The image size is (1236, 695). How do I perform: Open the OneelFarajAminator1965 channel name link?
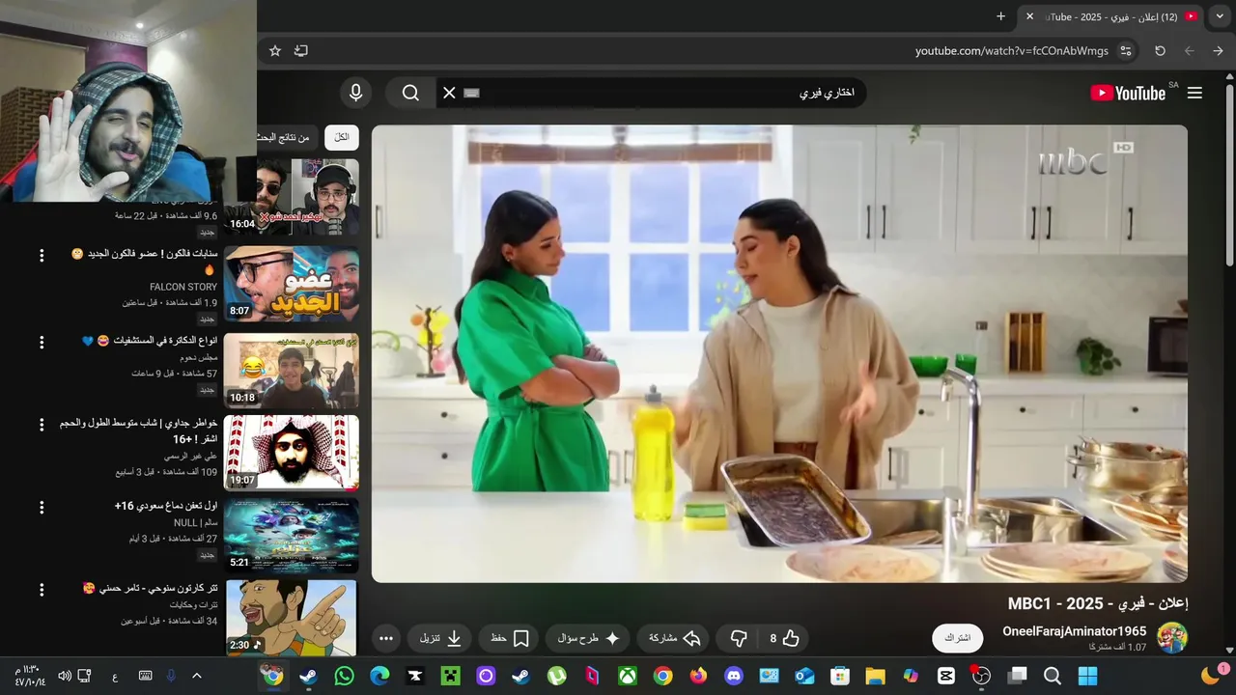point(1074,631)
